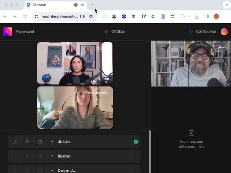This screenshot has width=231, height=173.
Task: Click Julian's green checkmark status
Action: click(136, 141)
